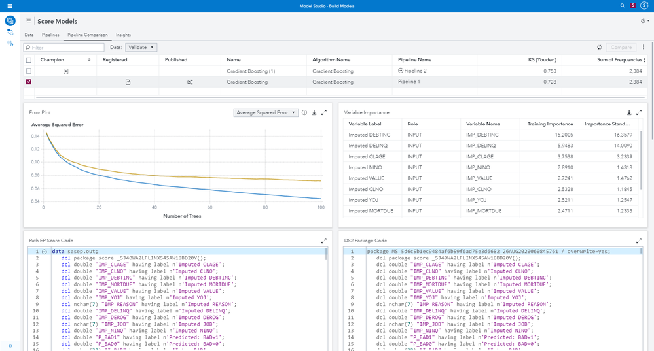Show info for the Error Plot
Viewport: 654px width, 351px height.
pyautogui.click(x=304, y=112)
